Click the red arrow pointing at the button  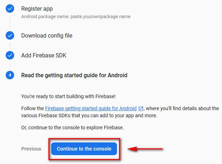coord(145,149)
